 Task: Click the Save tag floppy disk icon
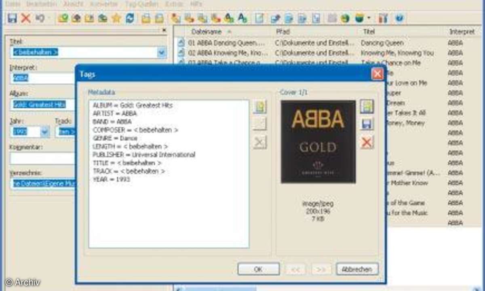[x=13, y=18]
